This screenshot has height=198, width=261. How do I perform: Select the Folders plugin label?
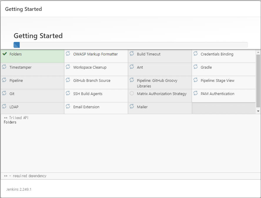[16, 54]
